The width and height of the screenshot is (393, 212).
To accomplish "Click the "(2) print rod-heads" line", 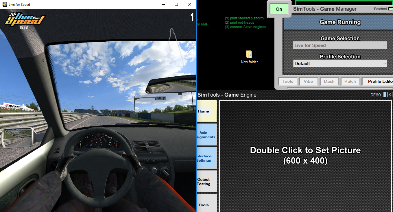I will tap(239, 23).
